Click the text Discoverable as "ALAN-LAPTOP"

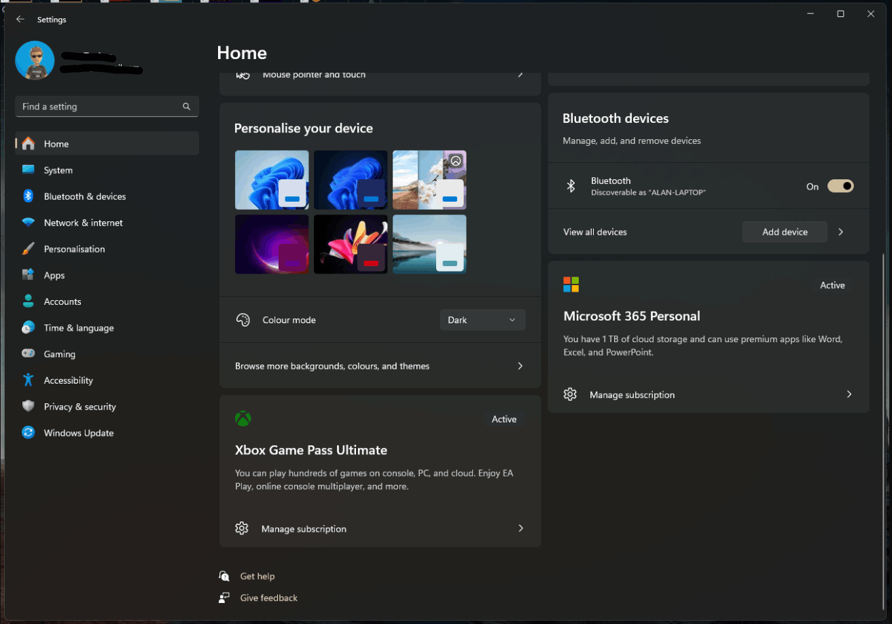(x=649, y=193)
